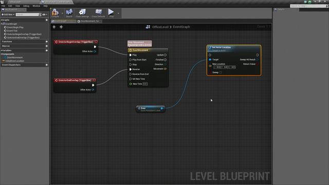This screenshot has height=185, width=329.
Task: Open the Help menu
Action: [x=46, y=6]
